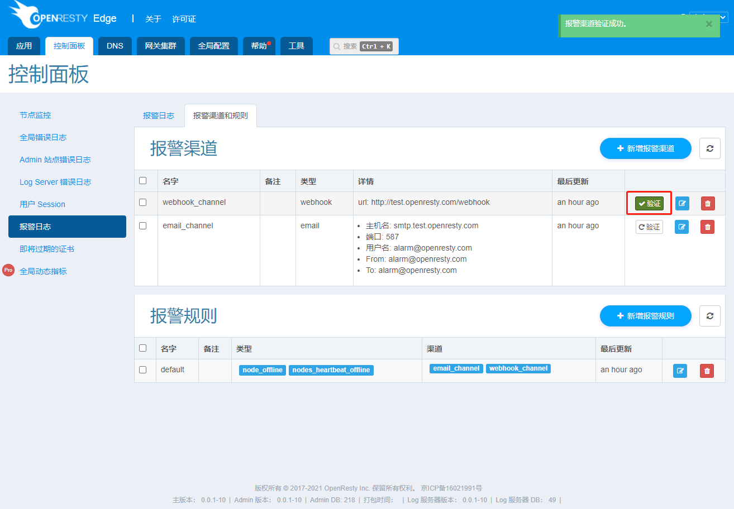Click the 主机名 smtp.test.openresty.com line
Image resolution: width=734 pixels, height=509 pixels.
[422, 225]
